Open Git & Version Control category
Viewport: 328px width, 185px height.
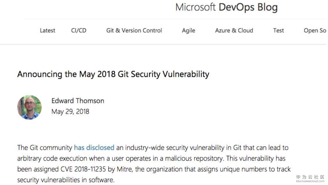(x=134, y=30)
